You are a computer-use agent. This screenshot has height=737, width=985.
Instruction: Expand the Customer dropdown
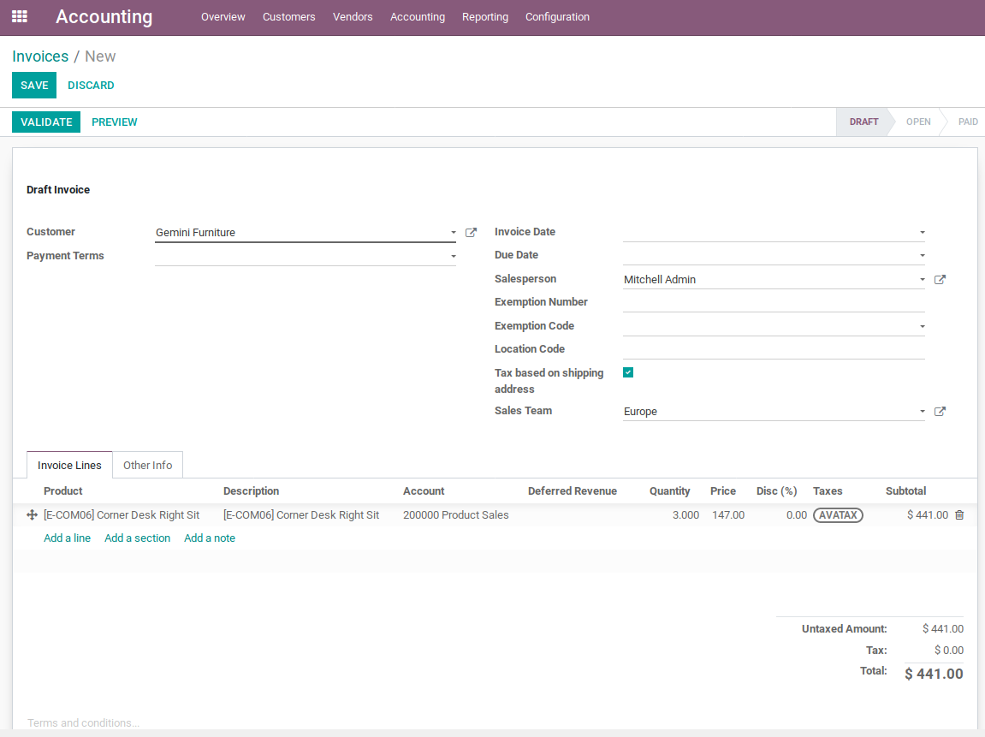coord(453,233)
